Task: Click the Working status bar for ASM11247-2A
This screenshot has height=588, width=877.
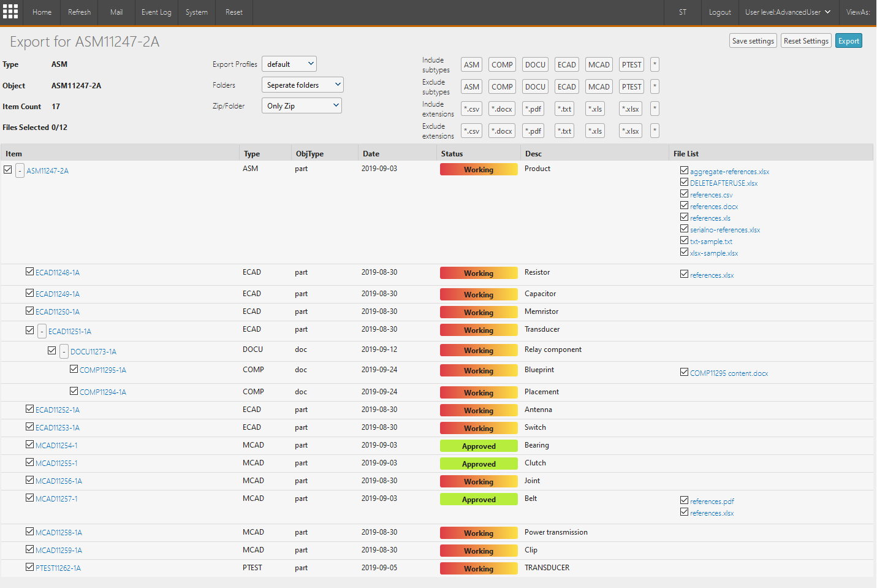Action: click(x=479, y=170)
